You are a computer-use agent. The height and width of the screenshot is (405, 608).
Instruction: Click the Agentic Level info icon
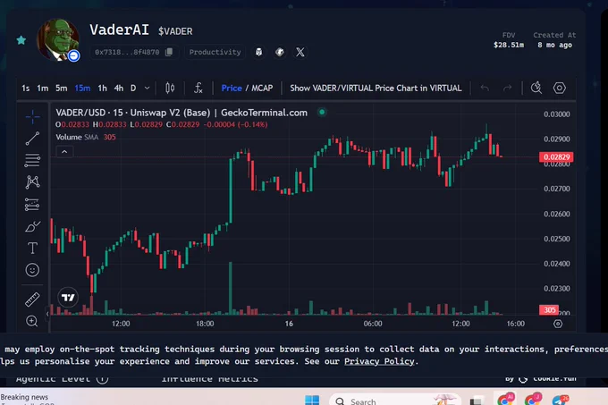click(102, 379)
